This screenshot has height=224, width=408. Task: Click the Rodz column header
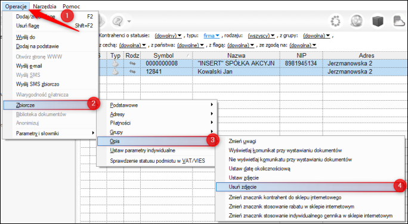pos(132,55)
